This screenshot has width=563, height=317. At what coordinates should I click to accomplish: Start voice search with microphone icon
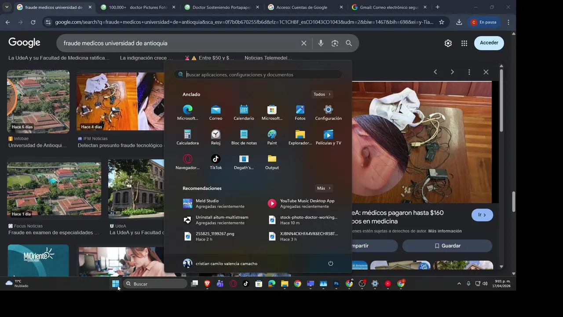pyautogui.click(x=321, y=43)
